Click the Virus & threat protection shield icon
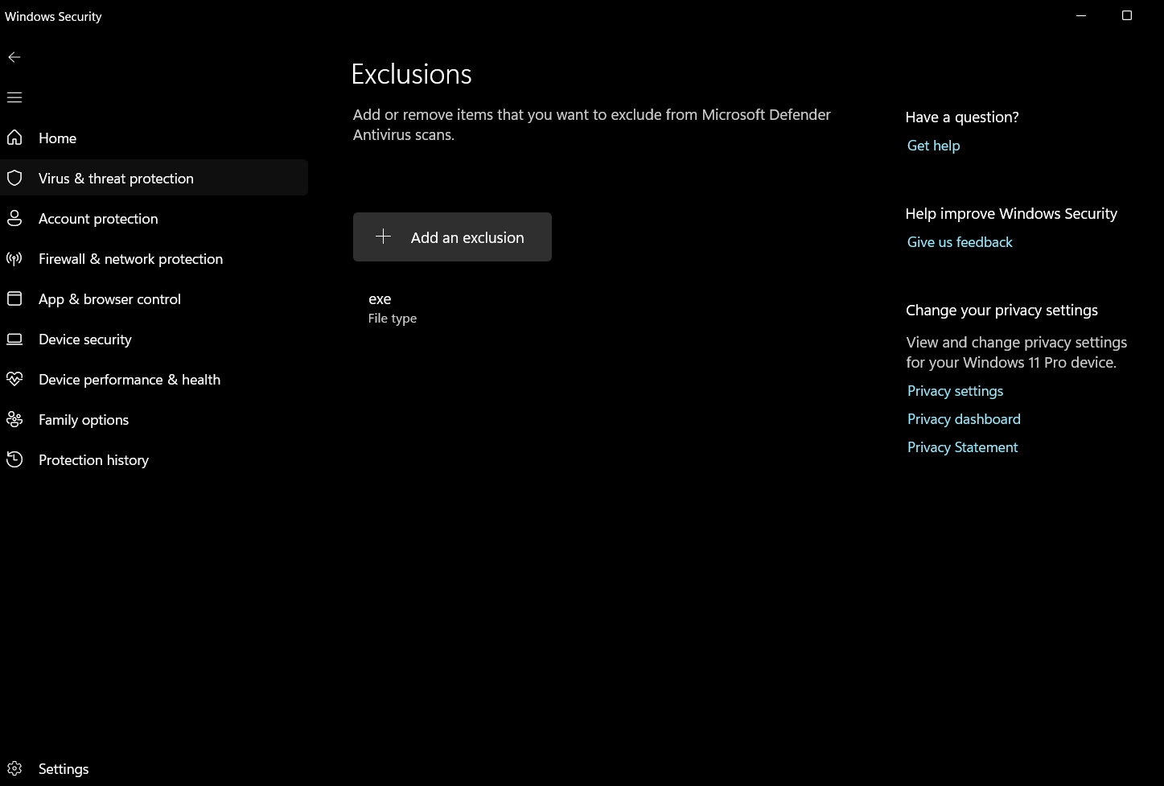This screenshot has width=1164, height=786. 14,178
